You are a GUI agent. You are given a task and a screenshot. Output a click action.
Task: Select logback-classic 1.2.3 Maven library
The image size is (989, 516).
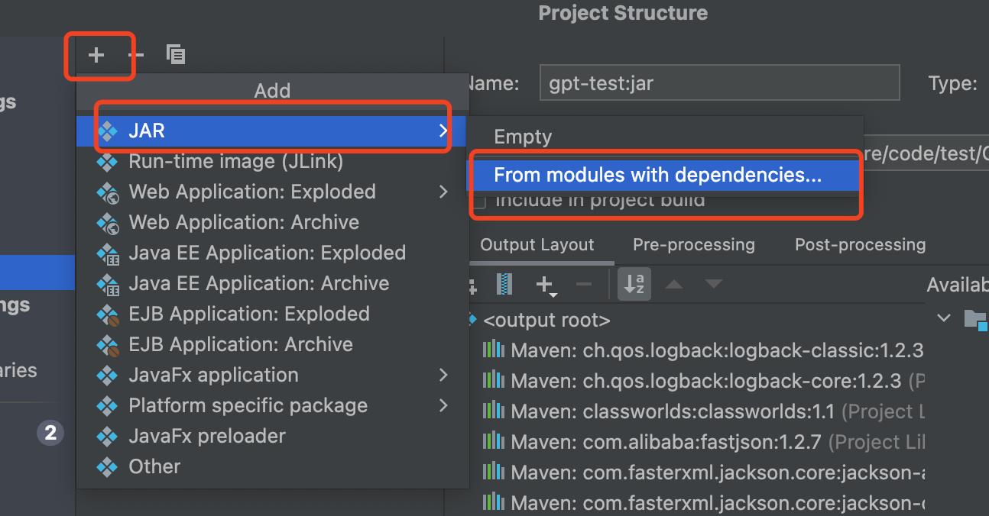tap(716, 350)
